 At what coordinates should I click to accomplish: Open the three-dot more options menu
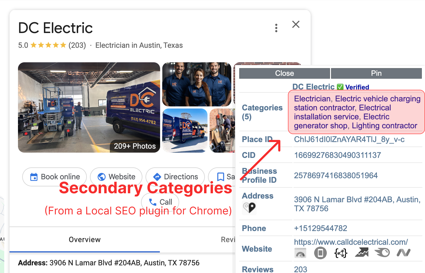click(x=276, y=28)
